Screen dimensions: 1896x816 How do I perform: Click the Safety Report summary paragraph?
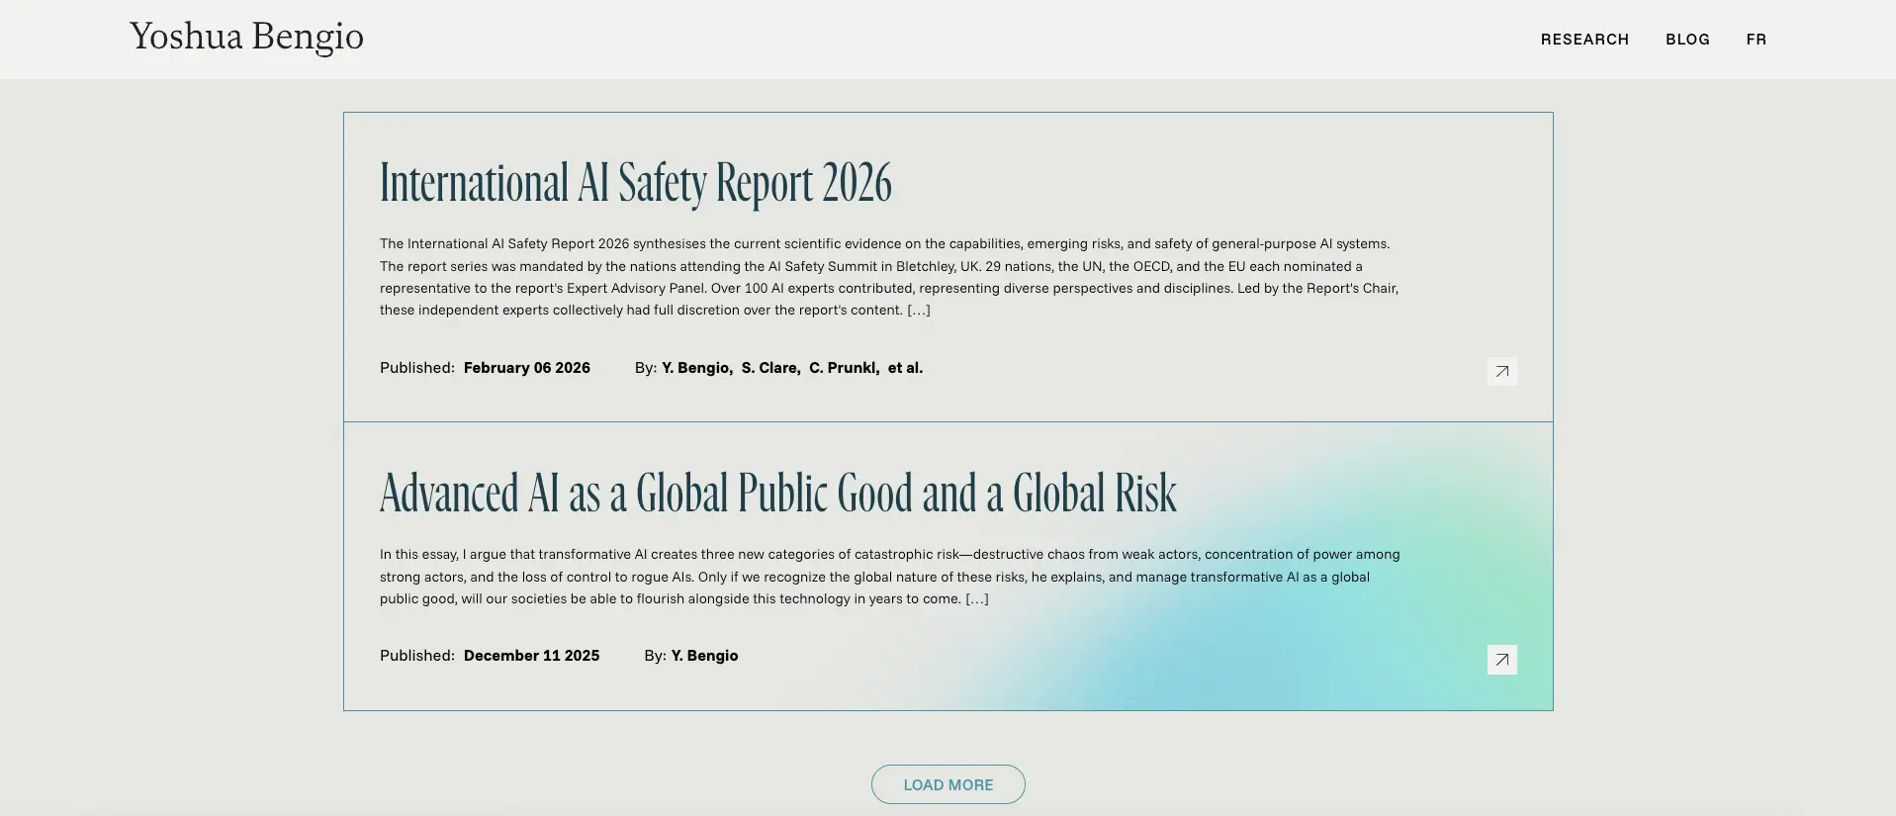tap(888, 277)
